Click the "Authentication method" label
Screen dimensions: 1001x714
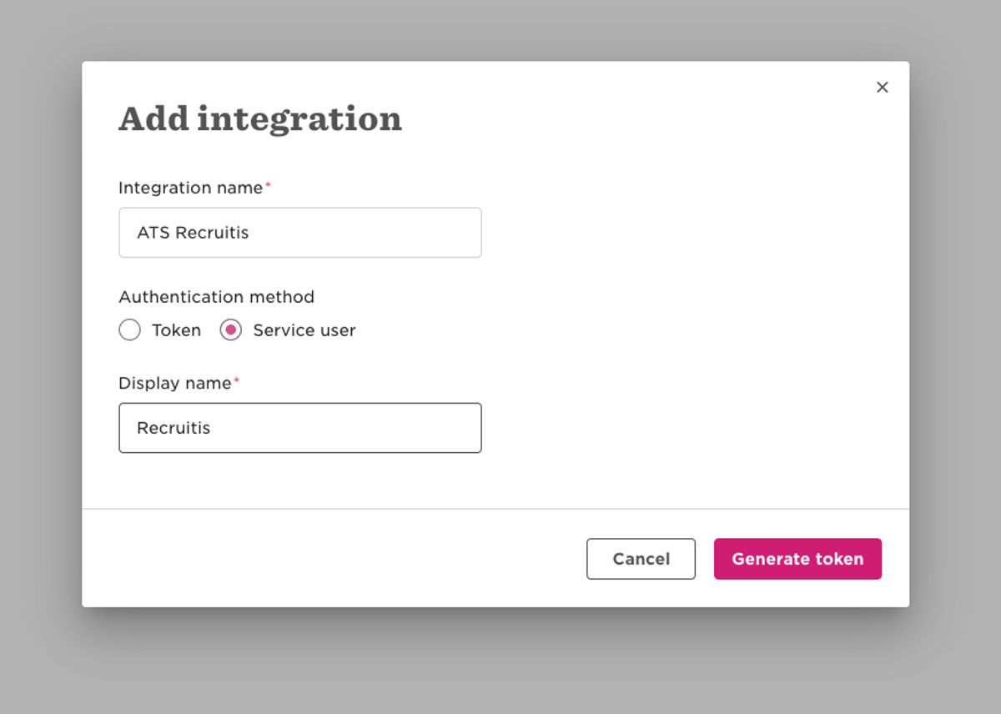click(x=217, y=297)
